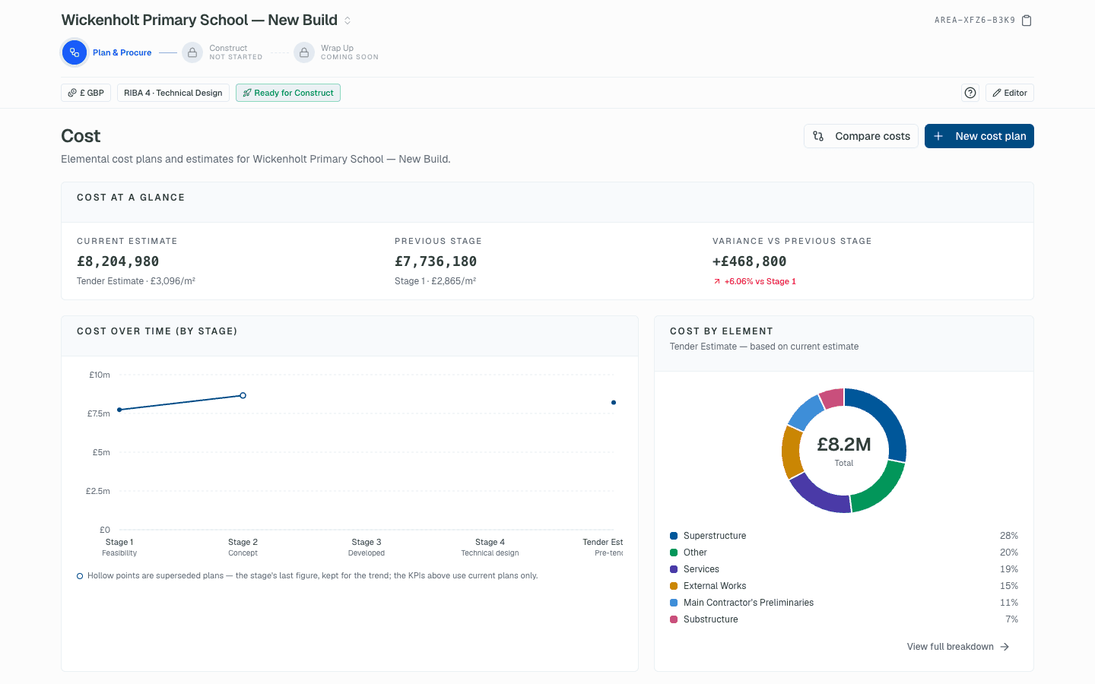Click the locked Wrap Up stage icon

(304, 52)
